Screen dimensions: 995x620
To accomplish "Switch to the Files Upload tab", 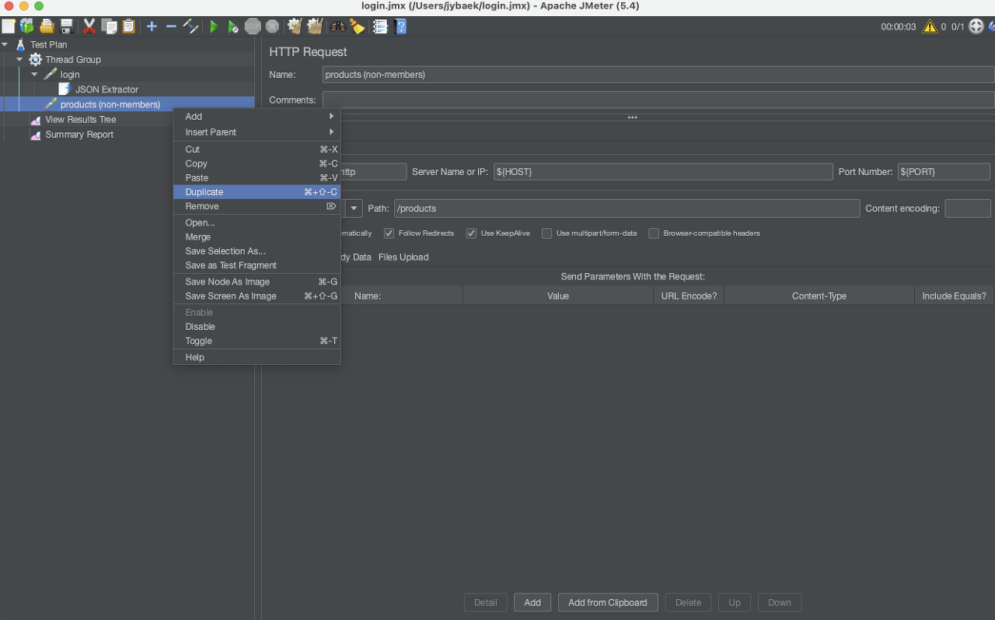I will coord(403,257).
